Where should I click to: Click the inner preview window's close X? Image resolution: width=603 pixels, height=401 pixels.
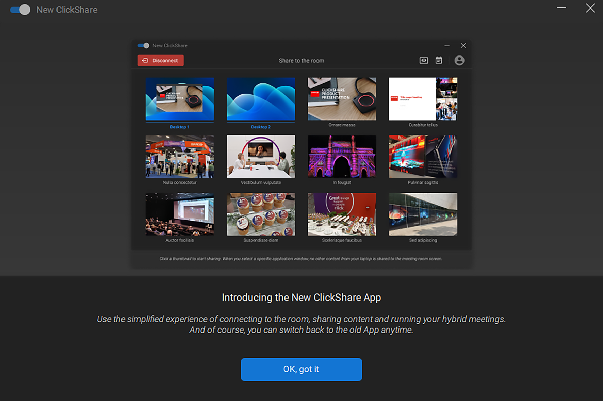[463, 45]
